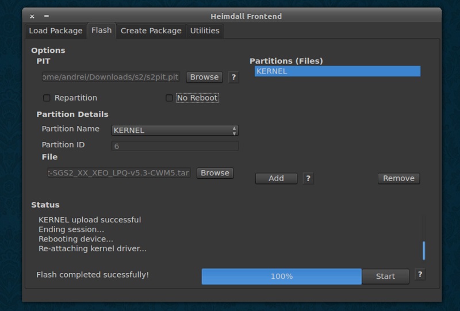Screen dimensions: 460x311
Task: Minimize the Heimdall Frontend window
Action: tap(46, 17)
